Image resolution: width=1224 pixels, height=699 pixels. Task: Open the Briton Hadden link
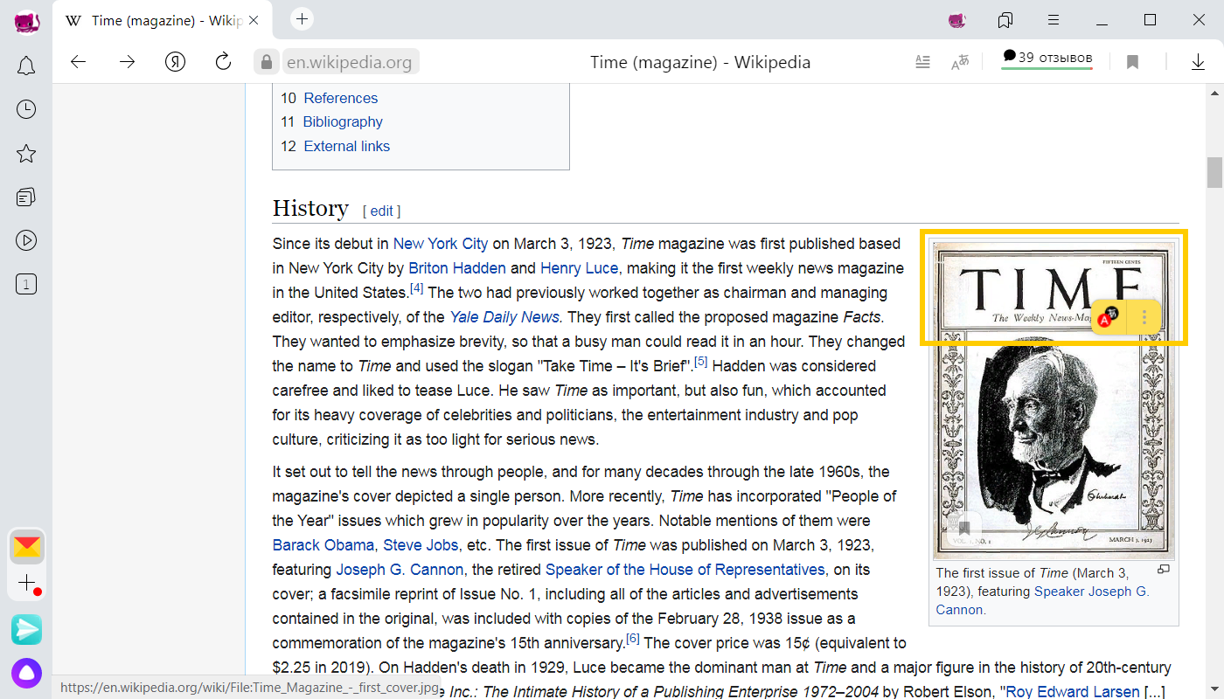(457, 268)
